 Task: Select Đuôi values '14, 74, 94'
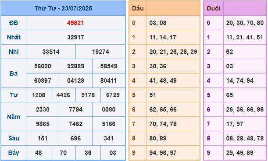tap(240, 80)
